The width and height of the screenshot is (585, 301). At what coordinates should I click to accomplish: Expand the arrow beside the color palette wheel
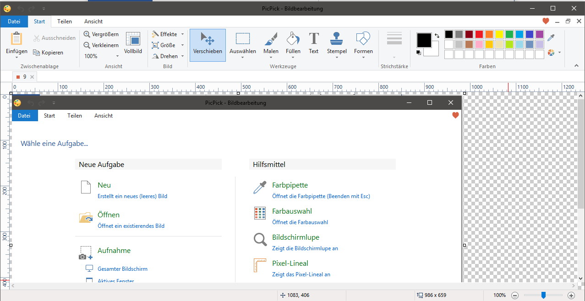[559, 53]
